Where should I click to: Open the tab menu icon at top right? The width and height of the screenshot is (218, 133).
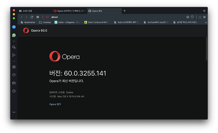click(x=204, y=11)
